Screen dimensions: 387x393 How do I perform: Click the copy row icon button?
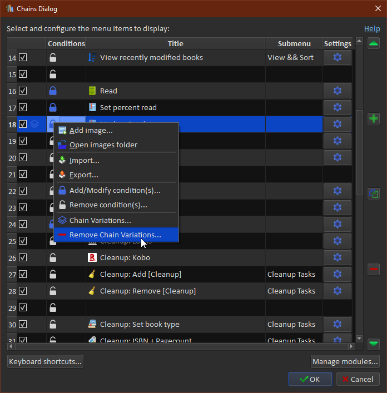374,194
